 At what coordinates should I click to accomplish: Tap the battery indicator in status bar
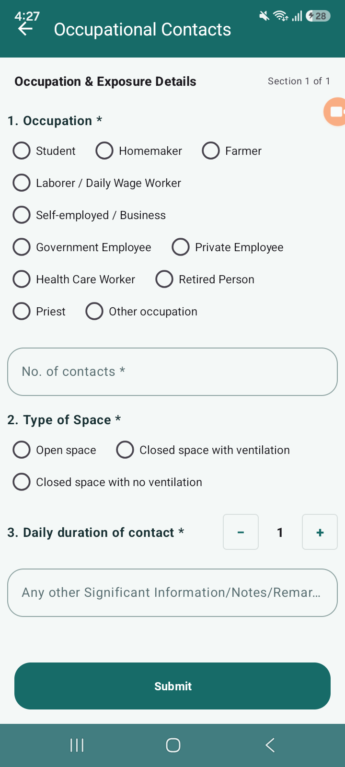pos(318,16)
